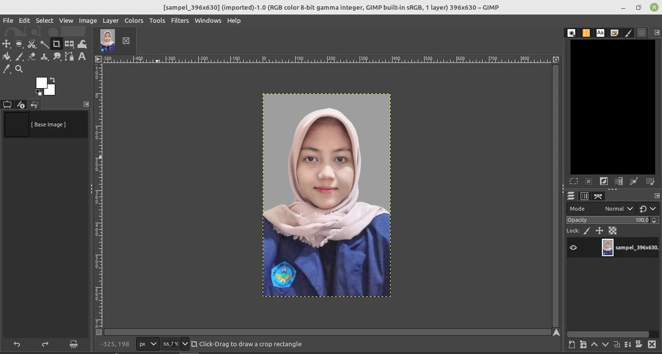The width and height of the screenshot is (662, 354).
Task: Open the Layer menu
Action: (110, 20)
